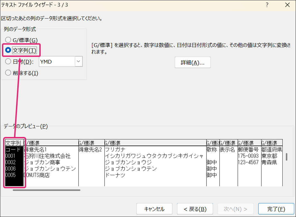Select the G/標準 radio button
This screenshot has height=217, width=296.
tap(8, 40)
